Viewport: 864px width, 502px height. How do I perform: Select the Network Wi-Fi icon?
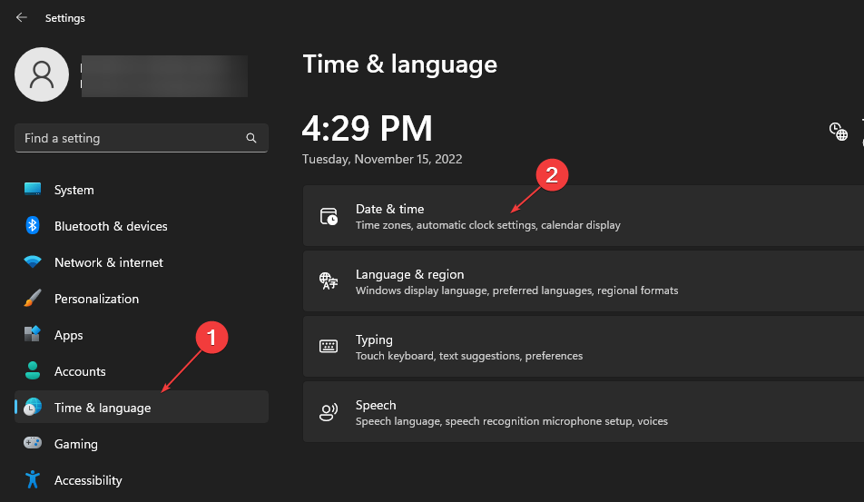click(33, 261)
